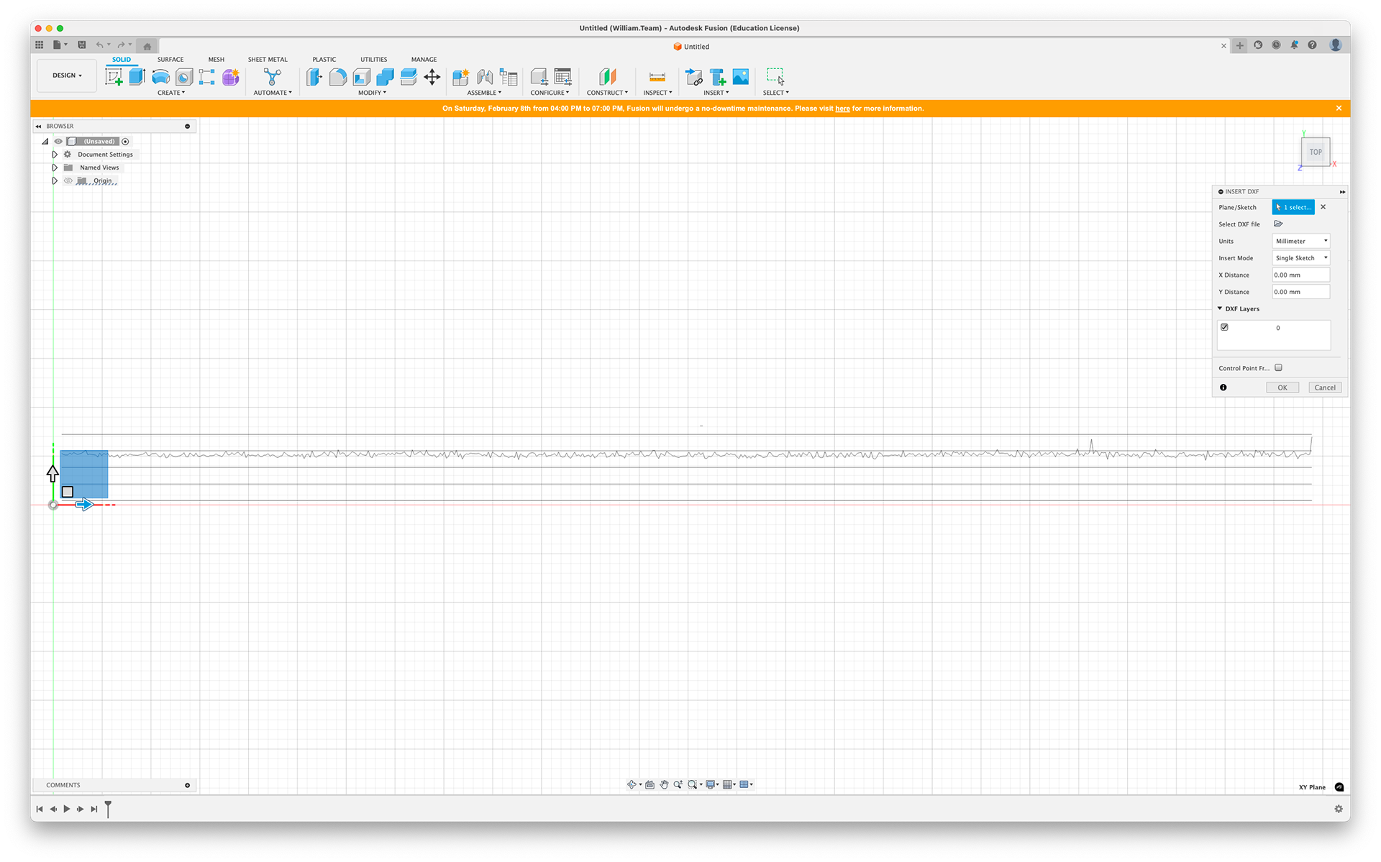This screenshot has height=862, width=1381.
Task: Select the Revolve tool icon
Action: click(160, 77)
